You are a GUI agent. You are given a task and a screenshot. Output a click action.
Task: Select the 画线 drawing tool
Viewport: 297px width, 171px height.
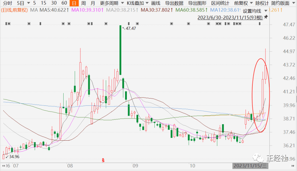click(155, 3)
